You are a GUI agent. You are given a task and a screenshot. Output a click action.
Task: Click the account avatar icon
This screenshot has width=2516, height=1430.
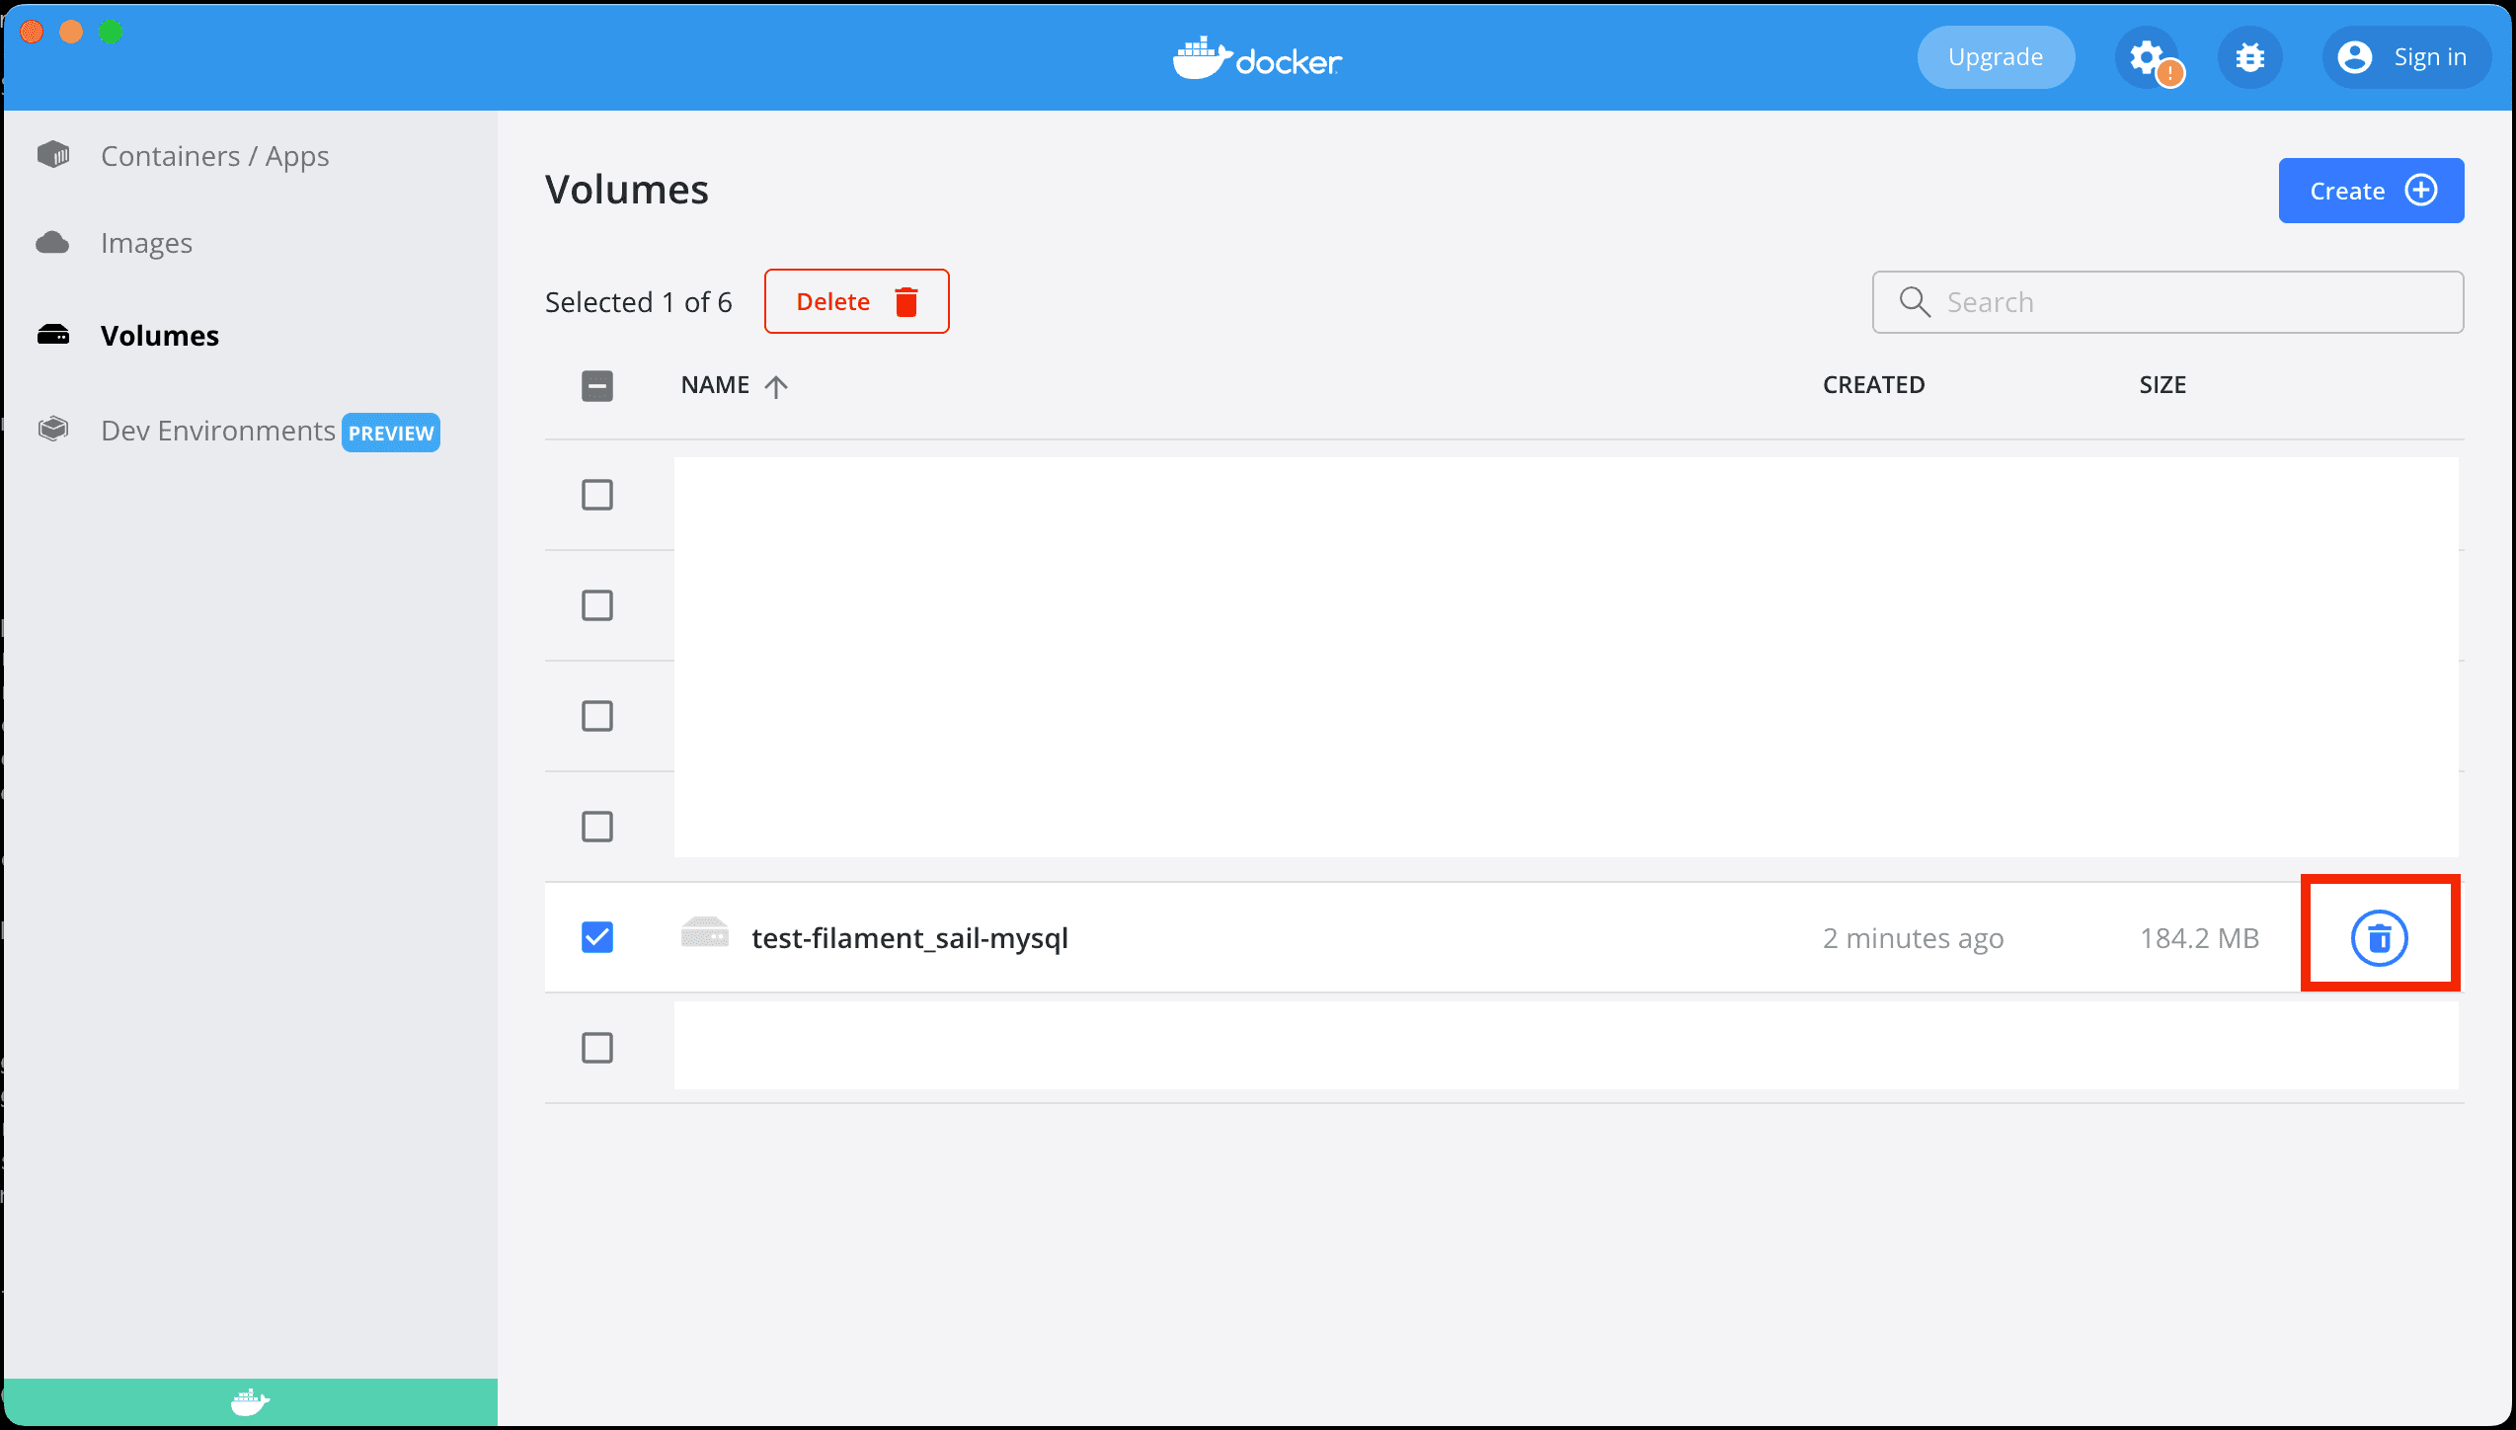point(2354,57)
